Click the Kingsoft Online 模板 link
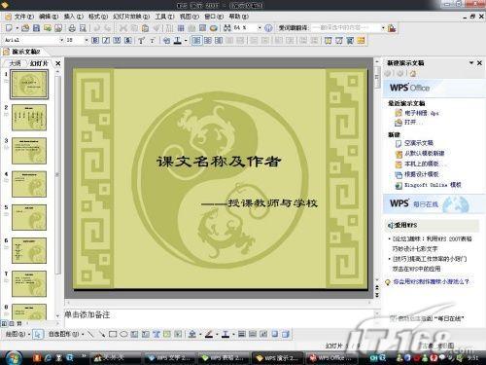Viewport: 486px width, 365px height. [x=433, y=185]
